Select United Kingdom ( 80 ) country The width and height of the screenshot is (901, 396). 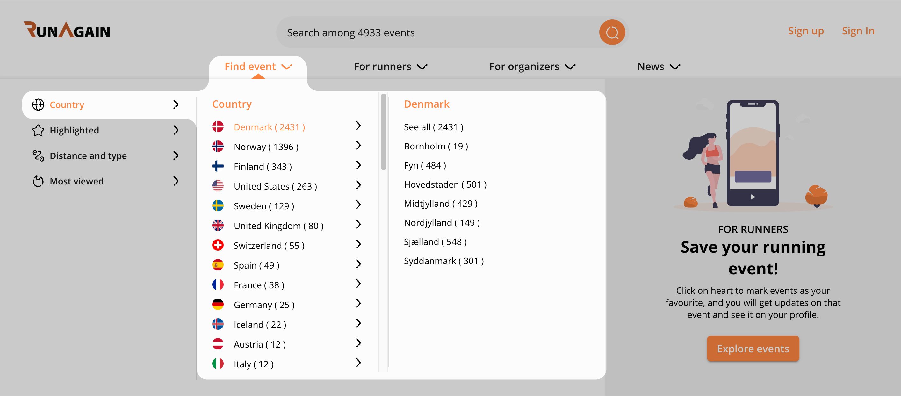tap(278, 226)
